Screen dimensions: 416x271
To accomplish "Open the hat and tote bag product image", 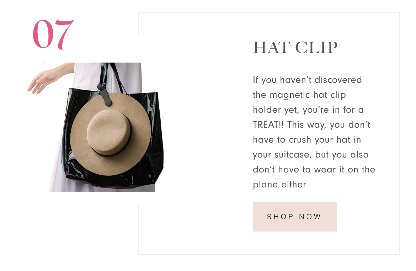I will coord(96,127).
